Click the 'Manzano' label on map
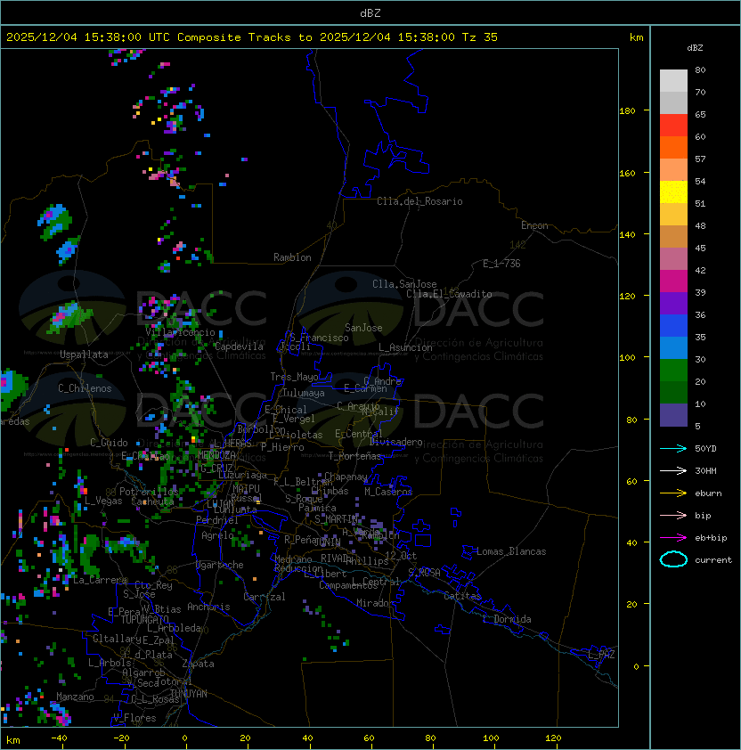This screenshot has height=750, width=741. pos(75,697)
